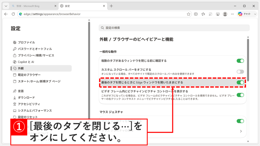Select 外観 in the sidebar

click(41, 68)
